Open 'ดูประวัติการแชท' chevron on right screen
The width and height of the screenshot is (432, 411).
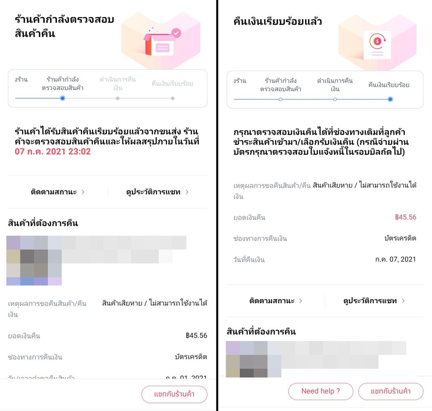click(403, 301)
